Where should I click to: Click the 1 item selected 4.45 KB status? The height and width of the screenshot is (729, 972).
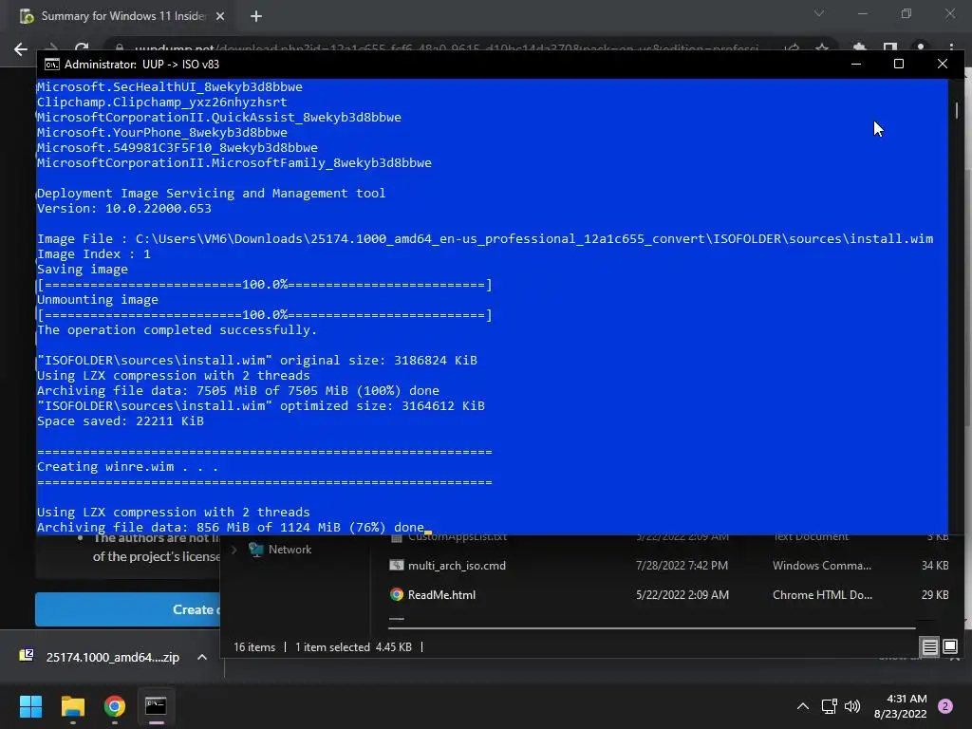tap(353, 647)
